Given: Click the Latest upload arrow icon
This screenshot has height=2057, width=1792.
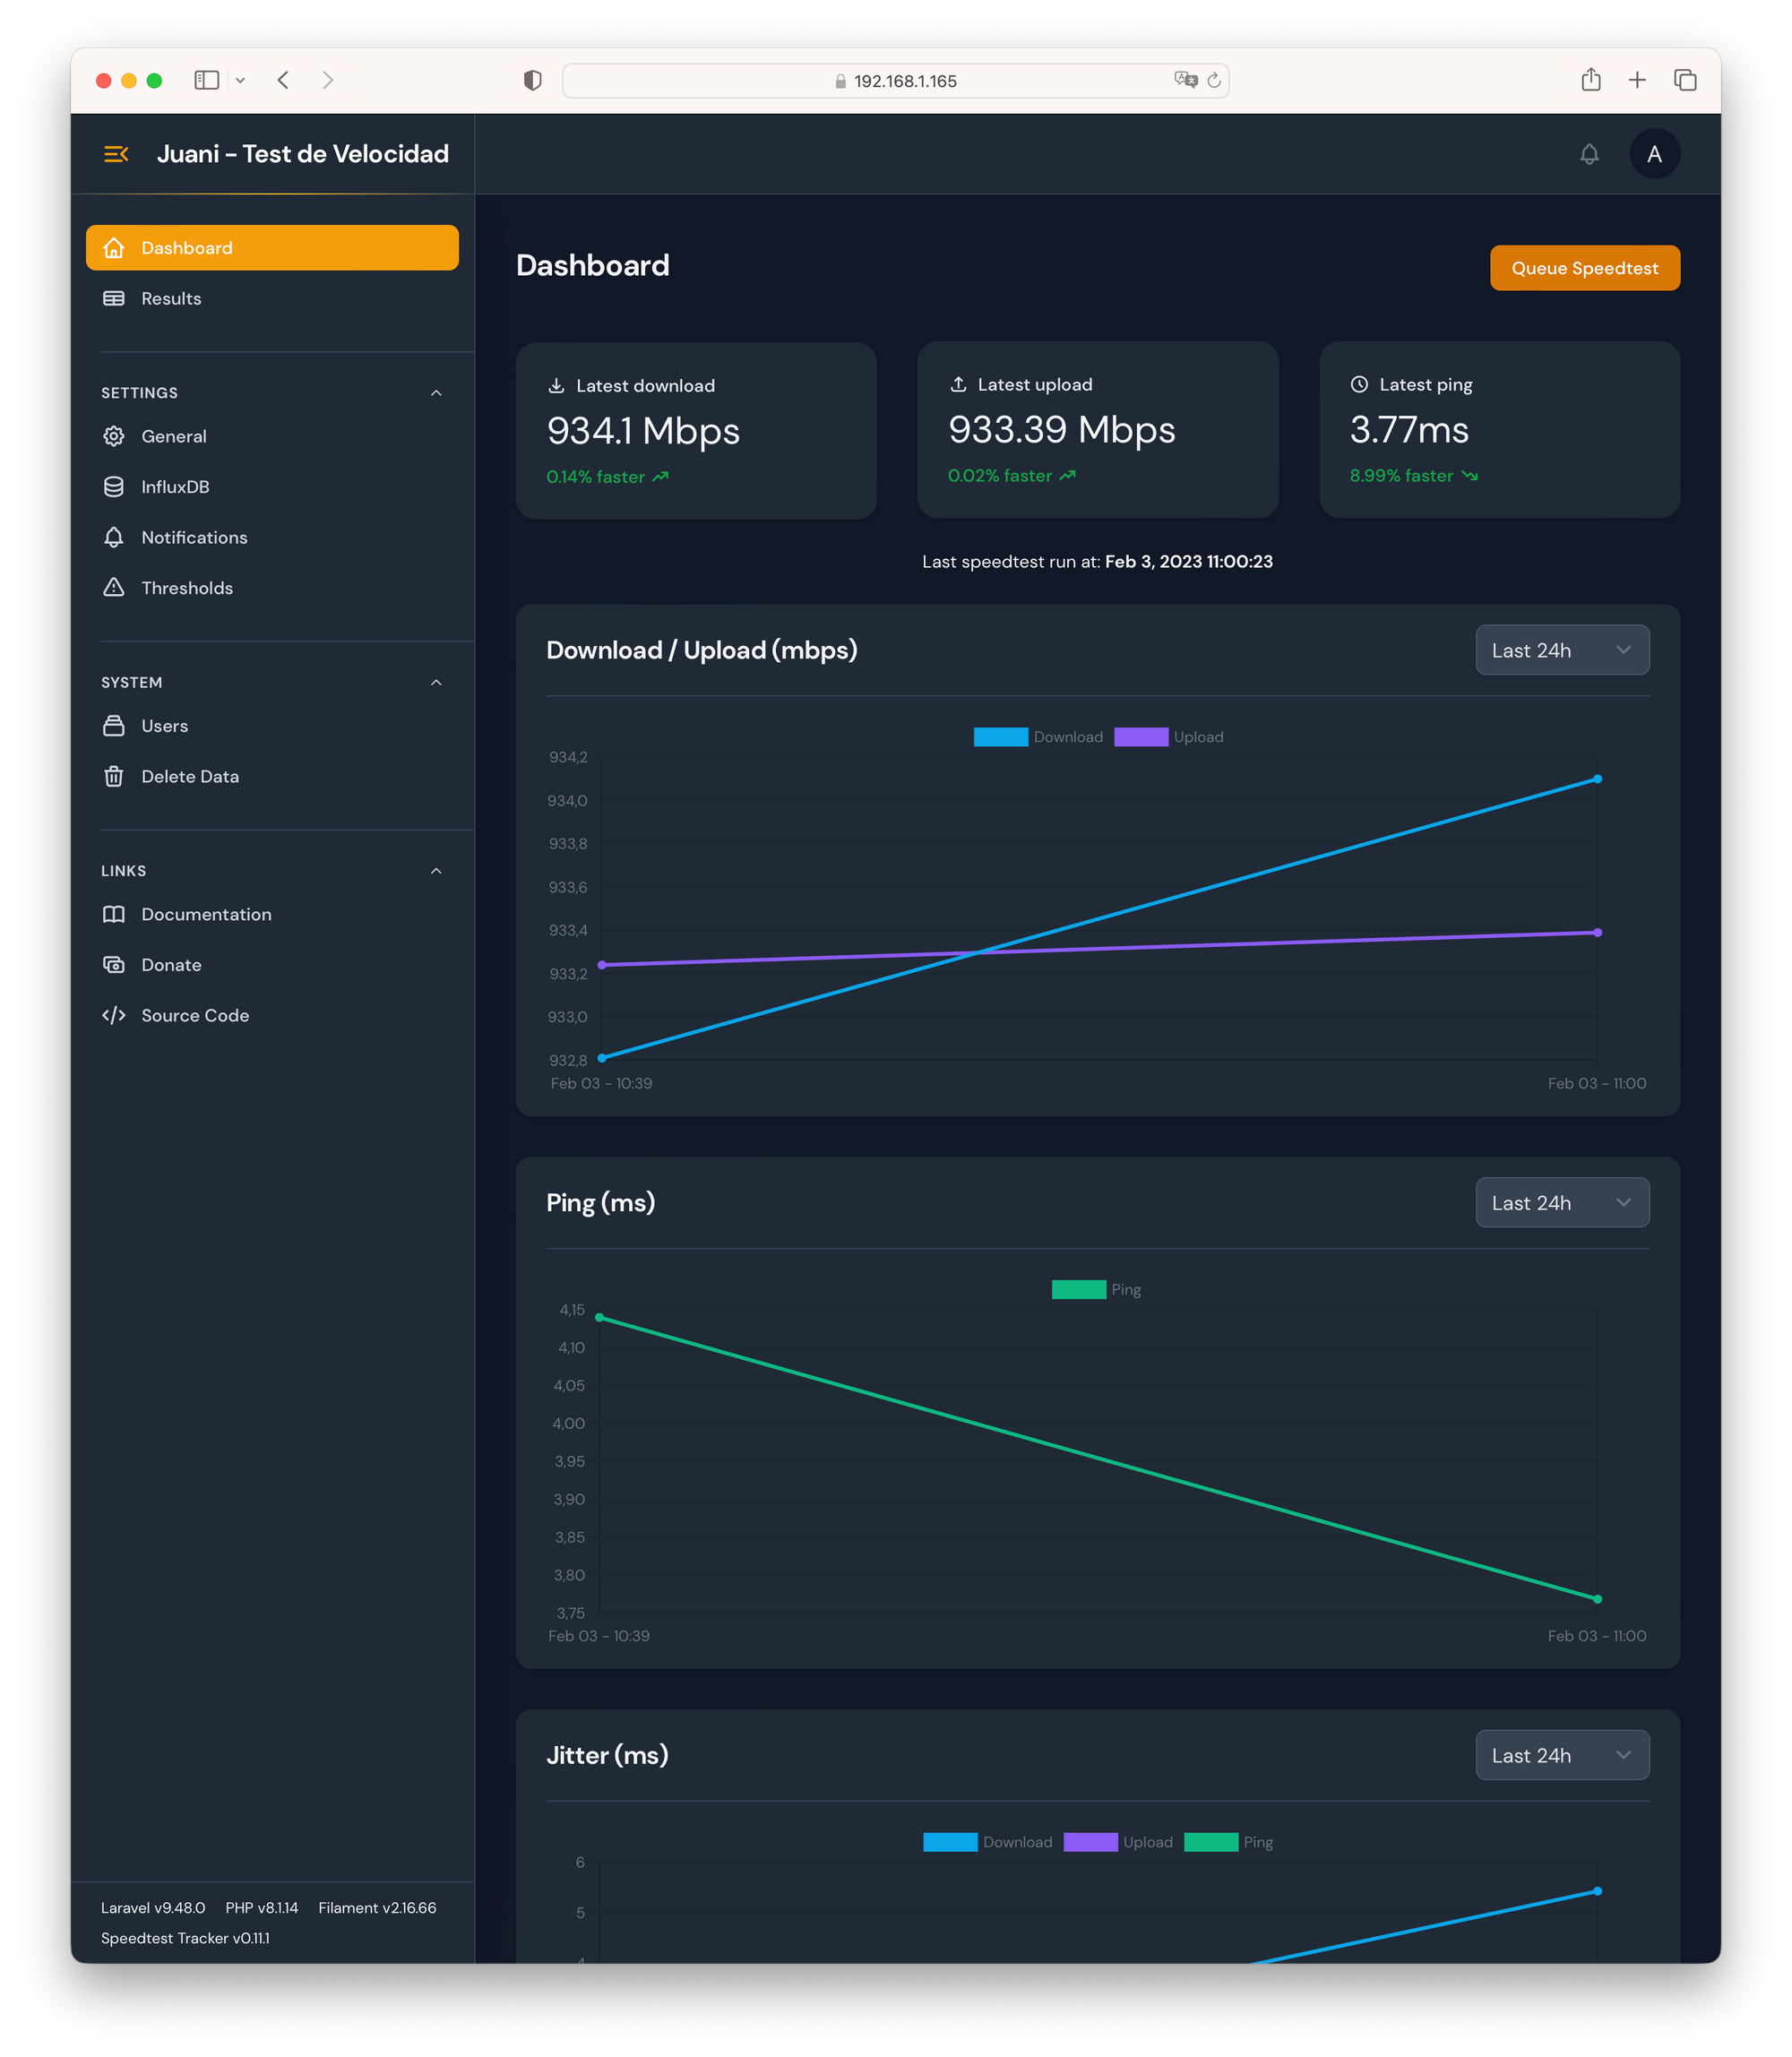Looking at the screenshot, I should pyautogui.click(x=958, y=385).
